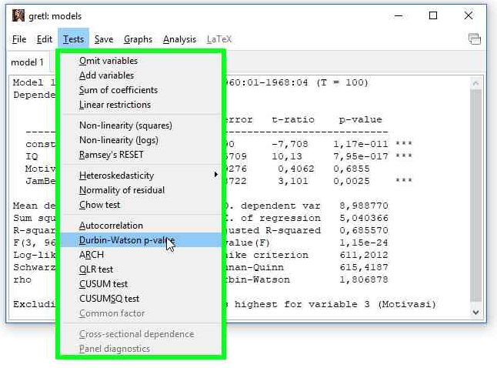Image resolution: width=497 pixels, height=368 pixels.
Task: Run the CUSUMSQ test
Action: pos(109,299)
